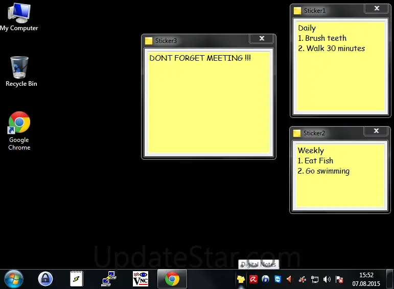This screenshot has width=394, height=289.
Task: Click the Sticker3 title bar text
Action: coord(166,41)
